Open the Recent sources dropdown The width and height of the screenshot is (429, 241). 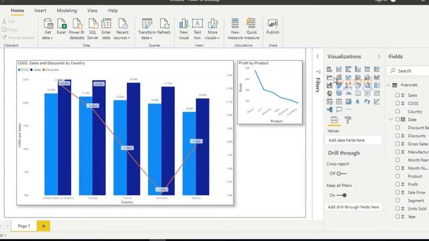point(122,29)
